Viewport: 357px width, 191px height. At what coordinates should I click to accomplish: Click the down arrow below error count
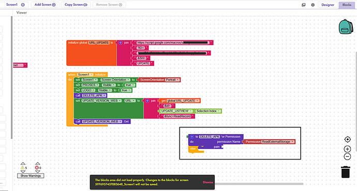coord(38,172)
